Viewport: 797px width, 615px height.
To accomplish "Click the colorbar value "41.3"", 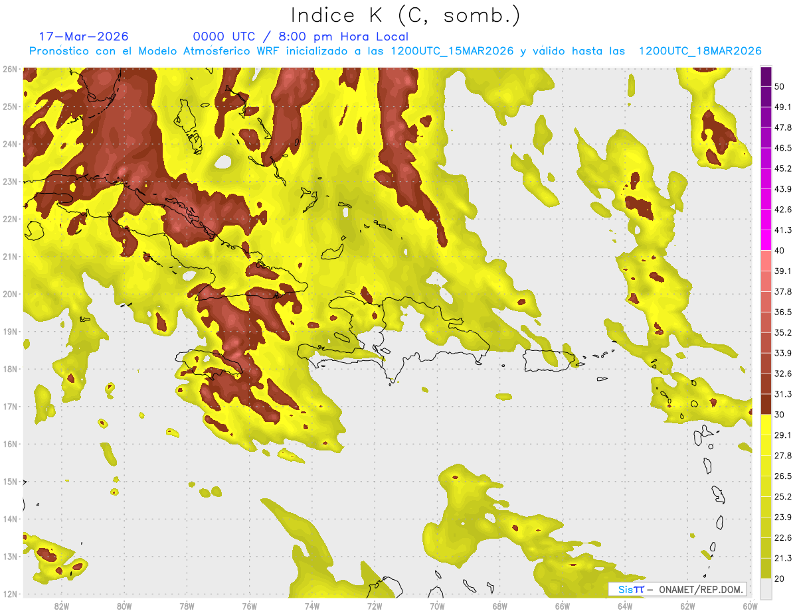I will [x=783, y=230].
